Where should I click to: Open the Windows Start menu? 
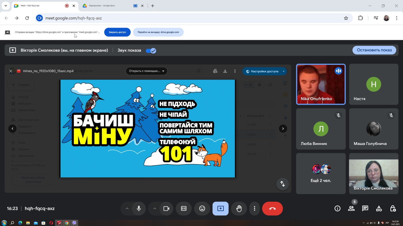coord(4,223)
